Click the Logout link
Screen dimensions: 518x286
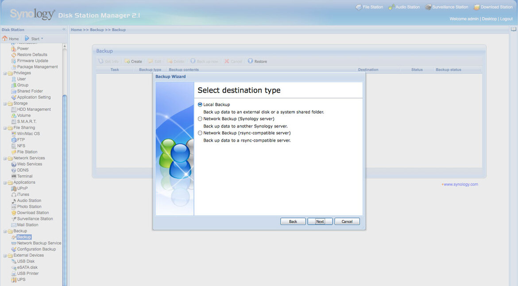point(506,19)
